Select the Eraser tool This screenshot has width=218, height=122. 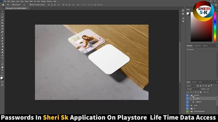click(x=2, y=44)
